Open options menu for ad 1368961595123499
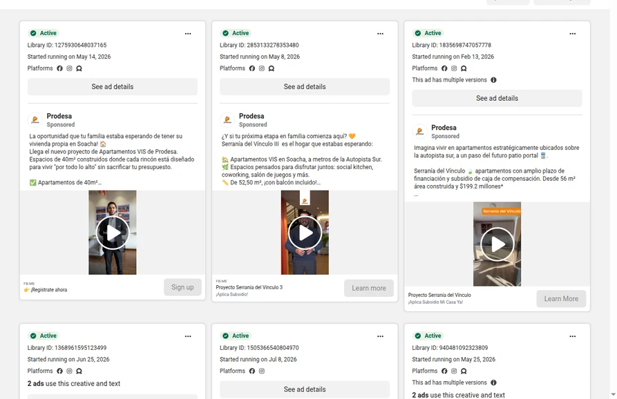617x399 pixels. click(x=188, y=336)
